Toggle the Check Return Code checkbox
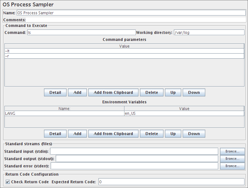The image size is (248, 188). click(x=8, y=182)
